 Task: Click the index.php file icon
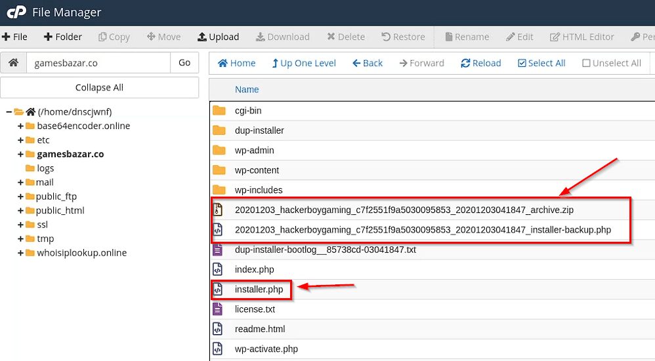click(x=218, y=269)
